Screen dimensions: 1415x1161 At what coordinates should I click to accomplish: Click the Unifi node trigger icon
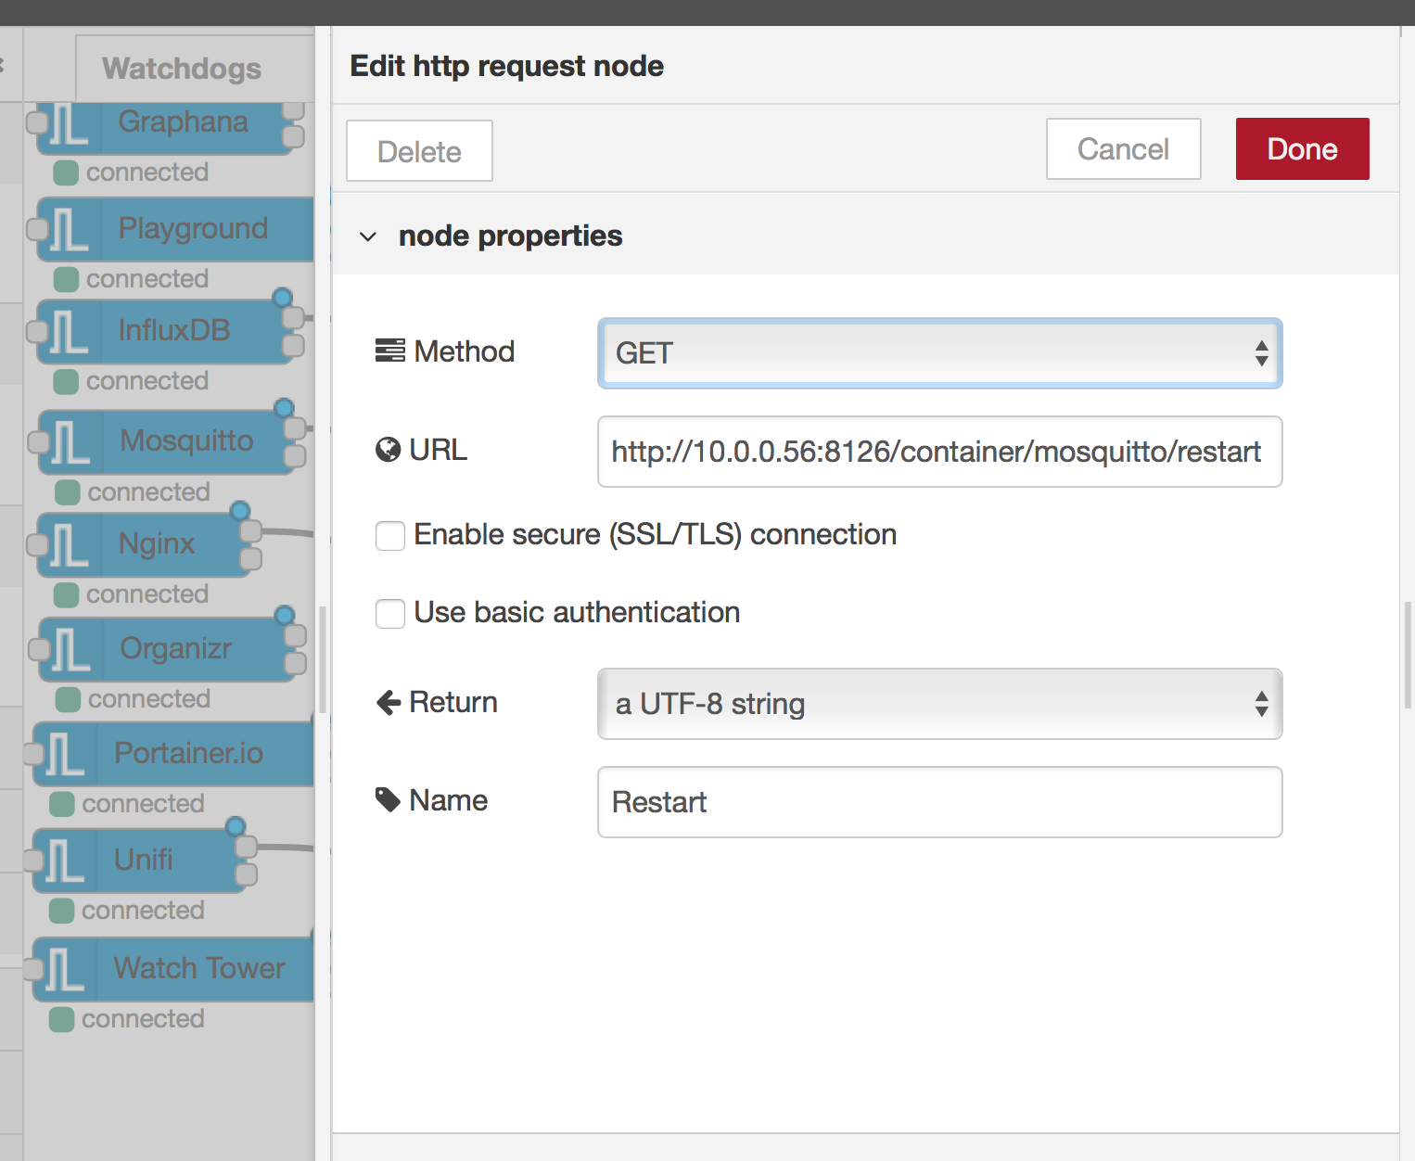click(61, 861)
